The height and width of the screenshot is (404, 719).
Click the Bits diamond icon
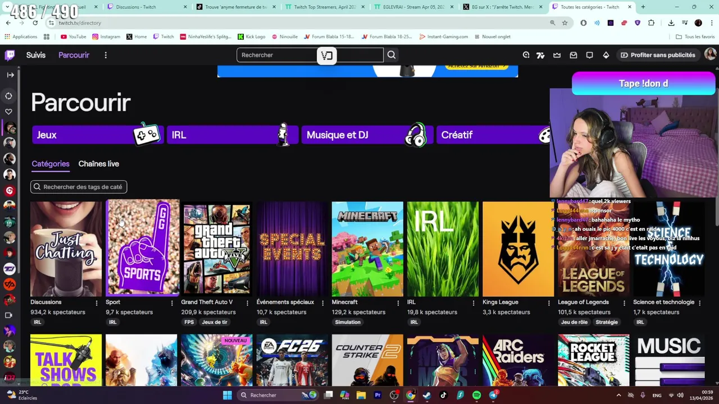coord(606,55)
